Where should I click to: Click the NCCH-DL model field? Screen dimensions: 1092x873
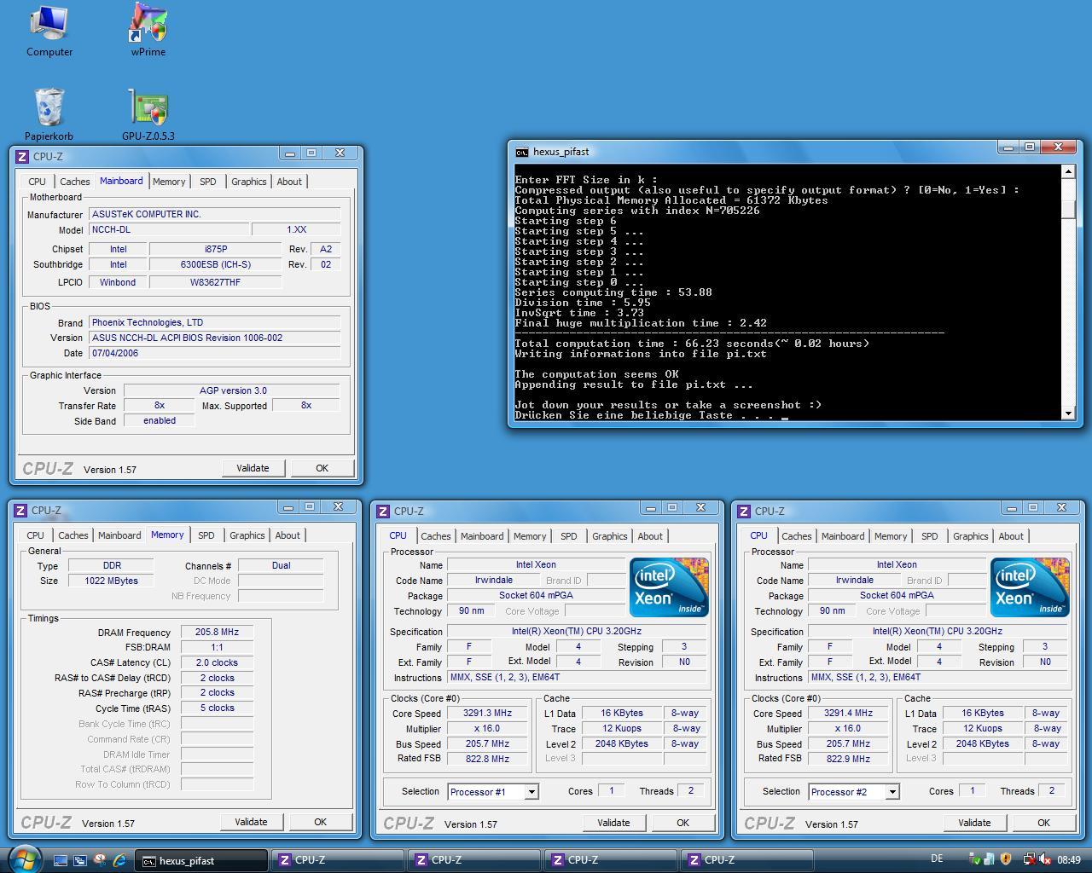click(x=168, y=230)
